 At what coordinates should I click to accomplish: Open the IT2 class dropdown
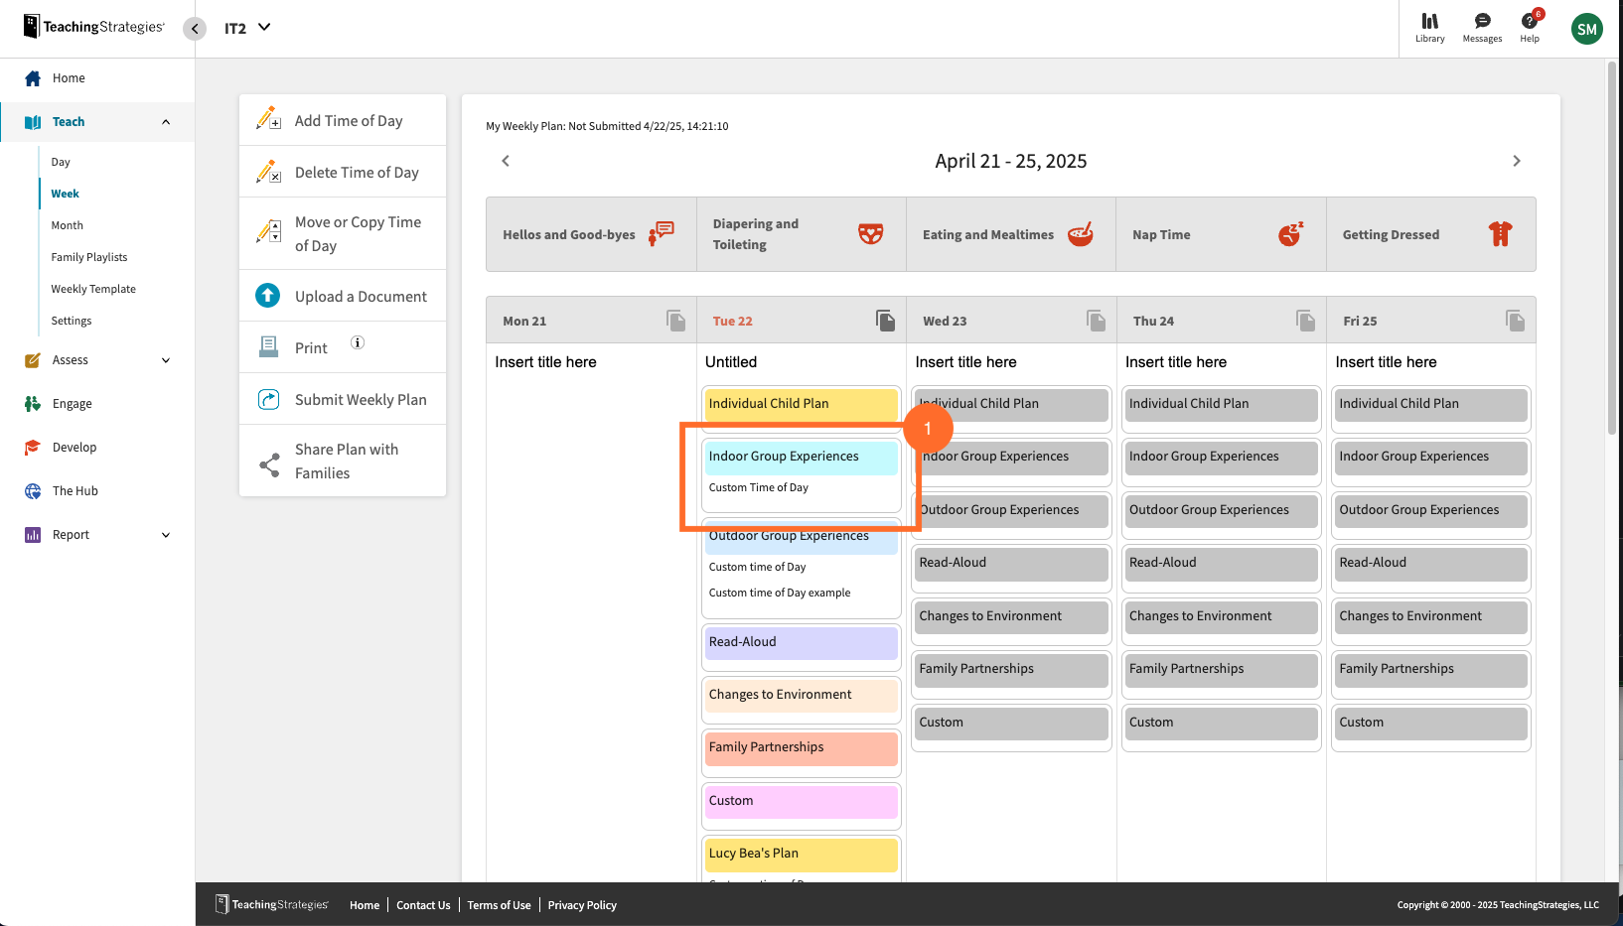(246, 28)
